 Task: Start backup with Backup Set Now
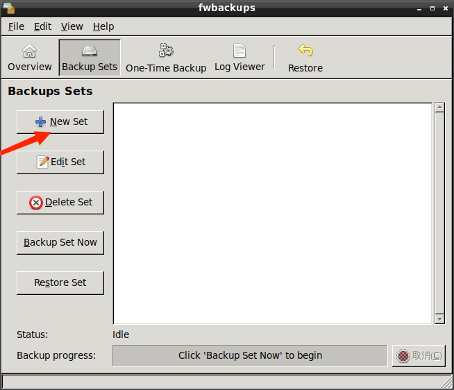coord(61,242)
